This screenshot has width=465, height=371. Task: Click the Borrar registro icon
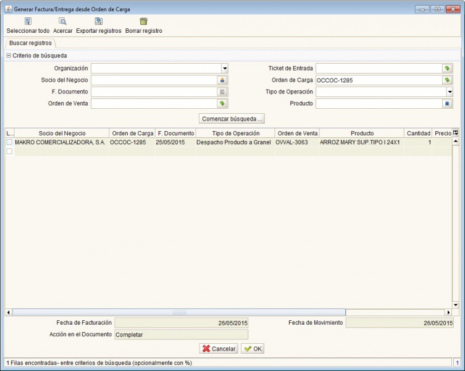[x=143, y=21]
